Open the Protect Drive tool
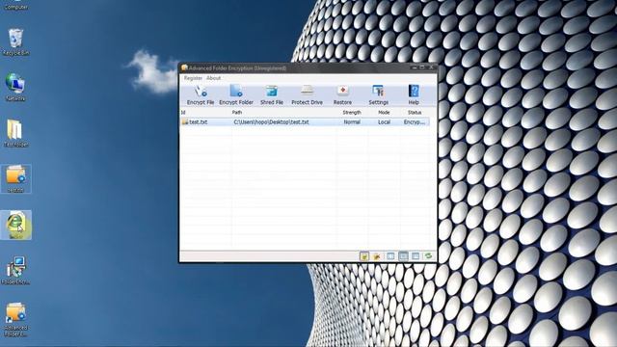Screen dimensions: 617x347 [x=307, y=95]
